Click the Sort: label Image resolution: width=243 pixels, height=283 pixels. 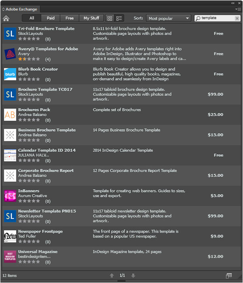point(138,18)
